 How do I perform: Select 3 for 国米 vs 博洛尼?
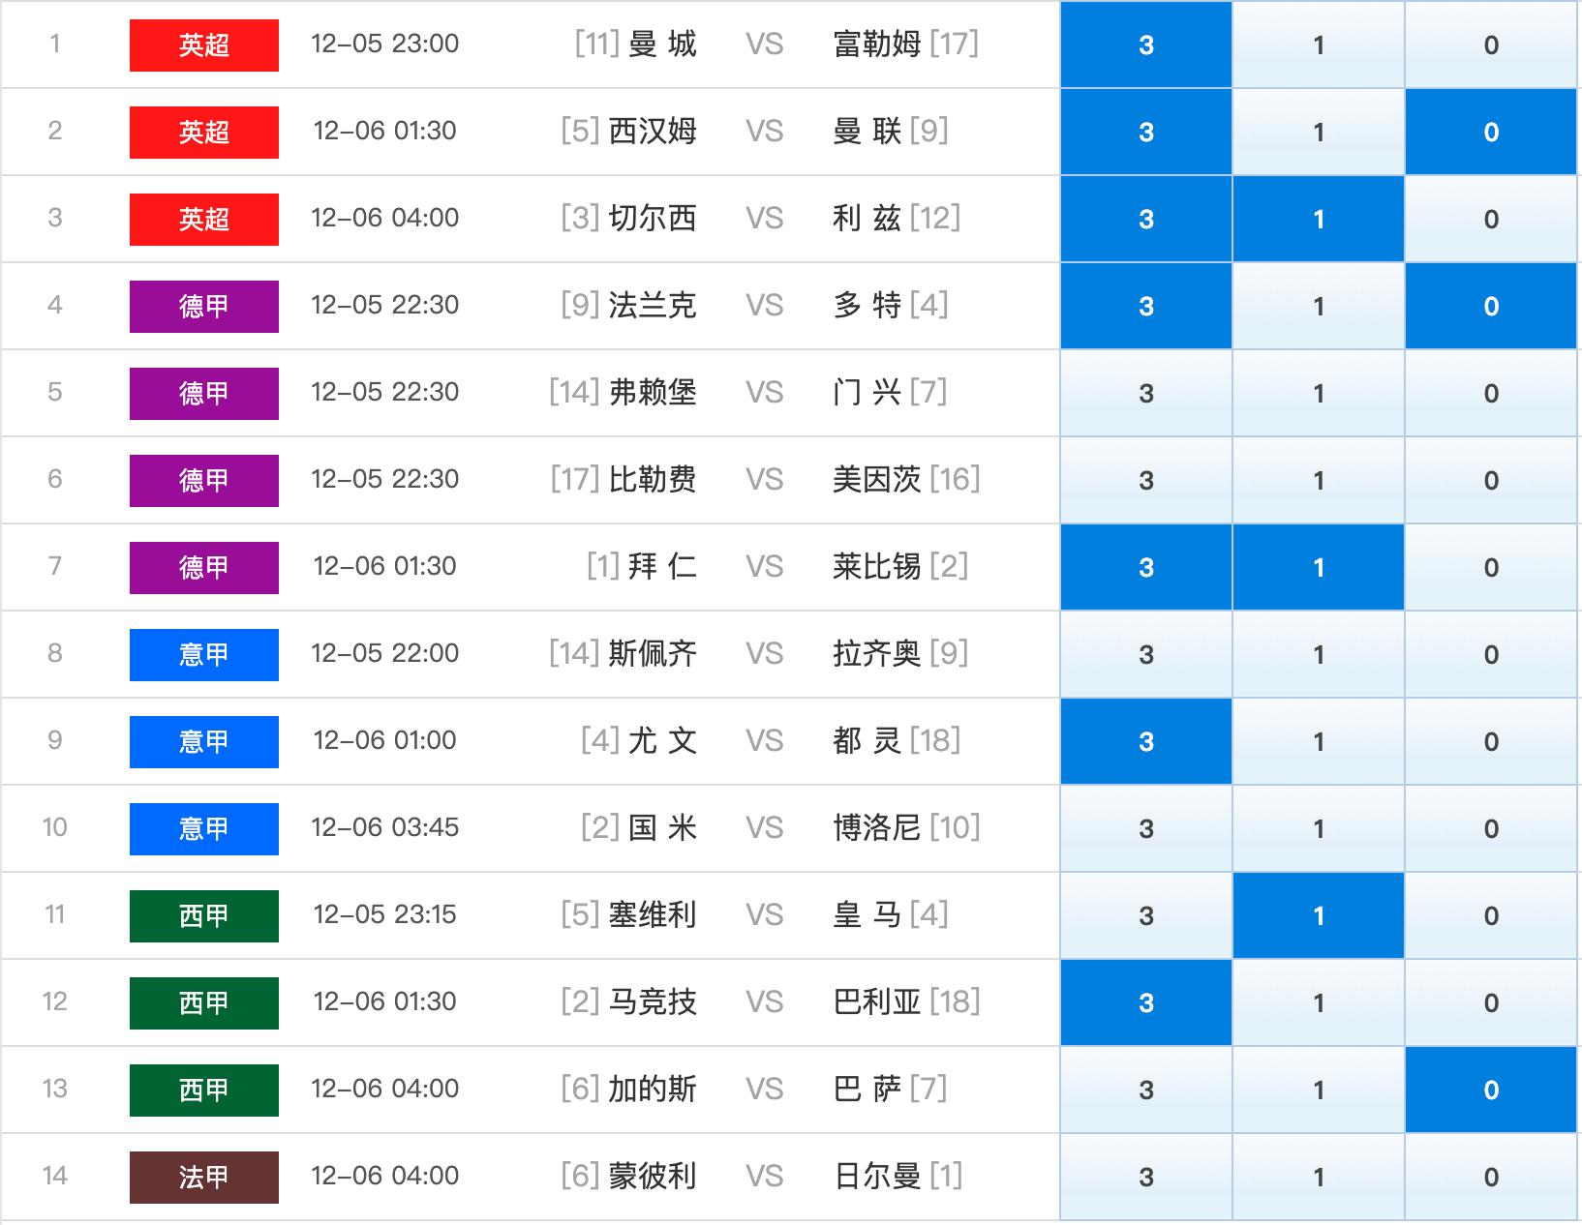[x=1146, y=828]
